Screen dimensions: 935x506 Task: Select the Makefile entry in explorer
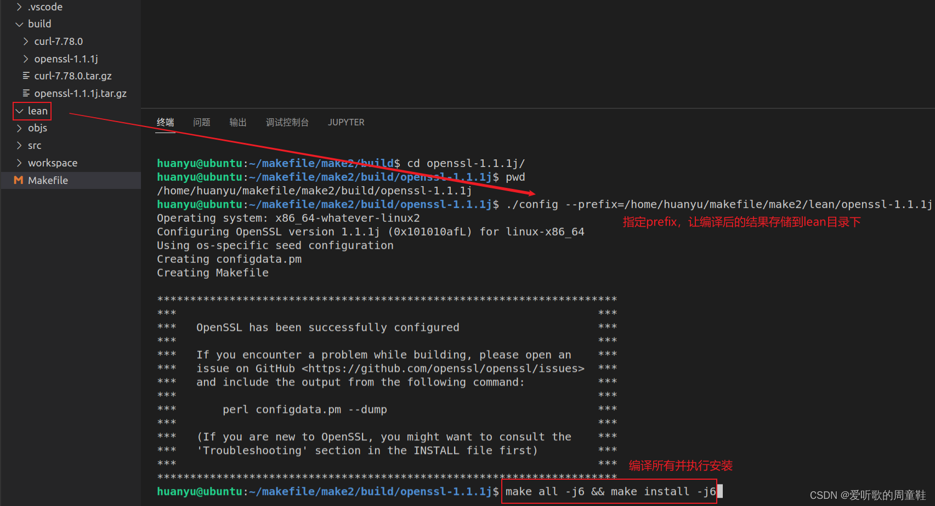[x=71, y=180]
